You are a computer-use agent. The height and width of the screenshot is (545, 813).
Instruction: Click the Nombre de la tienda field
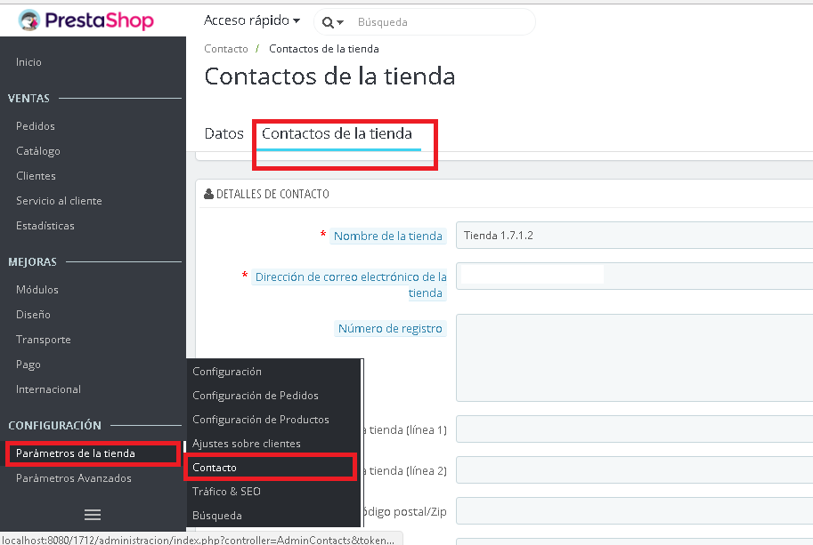pyautogui.click(x=633, y=236)
